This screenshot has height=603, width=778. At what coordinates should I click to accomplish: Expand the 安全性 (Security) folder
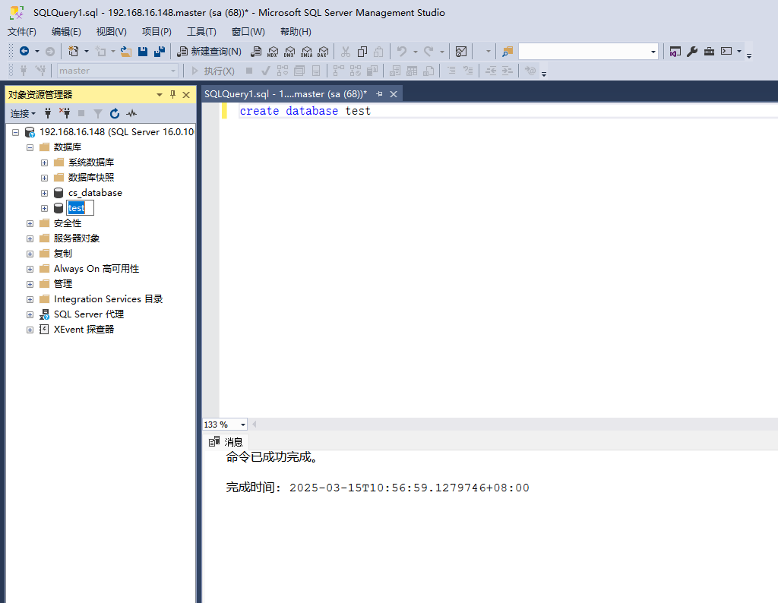[30, 223]
